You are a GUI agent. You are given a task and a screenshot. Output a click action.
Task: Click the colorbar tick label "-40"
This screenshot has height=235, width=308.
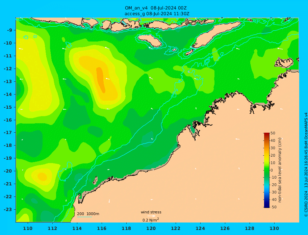tap(273, 200)
